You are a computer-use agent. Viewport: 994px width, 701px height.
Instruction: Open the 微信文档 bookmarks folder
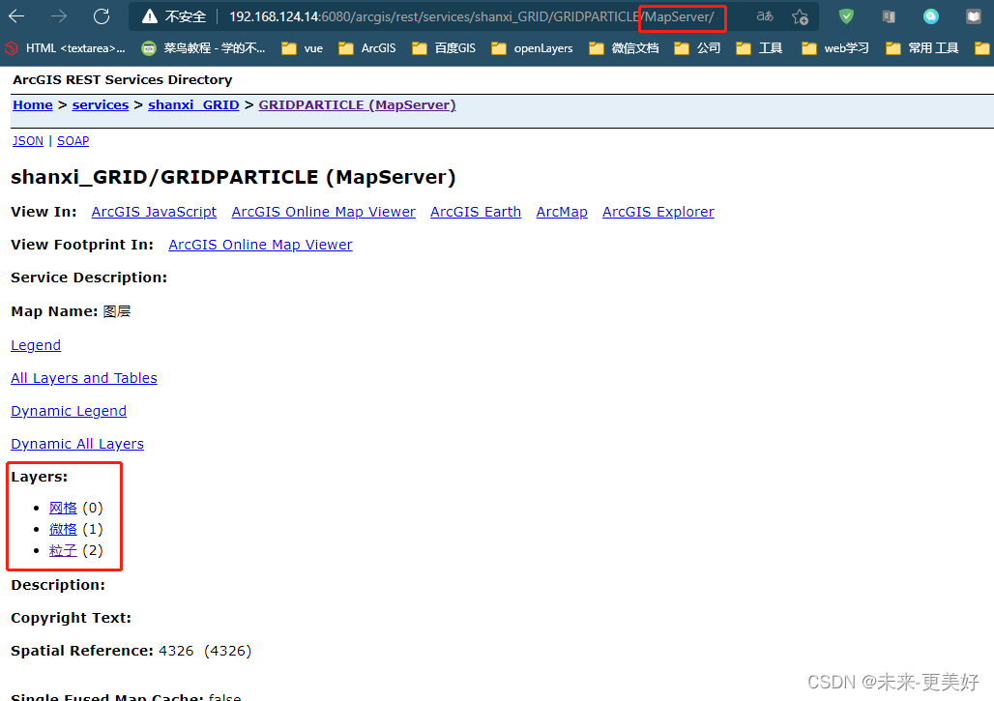(x=624, y=48)
